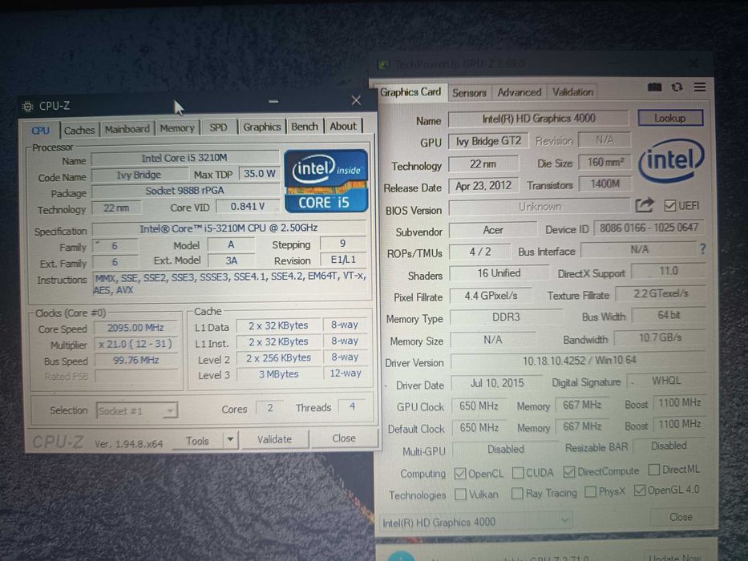The width and height of the screenshot is (748, 561).
Task: Toggle the OpenCL checkbox
Action: point(460,473)
